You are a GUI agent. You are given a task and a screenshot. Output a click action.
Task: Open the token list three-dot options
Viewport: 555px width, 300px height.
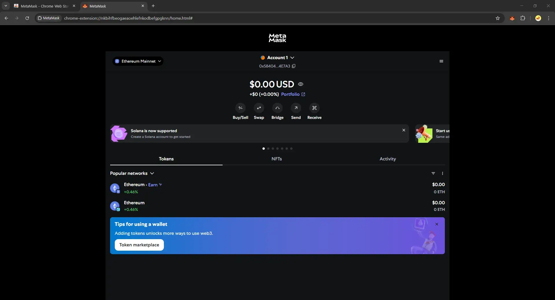442,173
